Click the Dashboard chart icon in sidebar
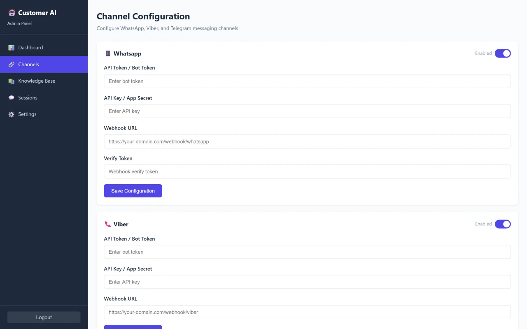This screenshot has width=527, height=329. coord(12,48)
